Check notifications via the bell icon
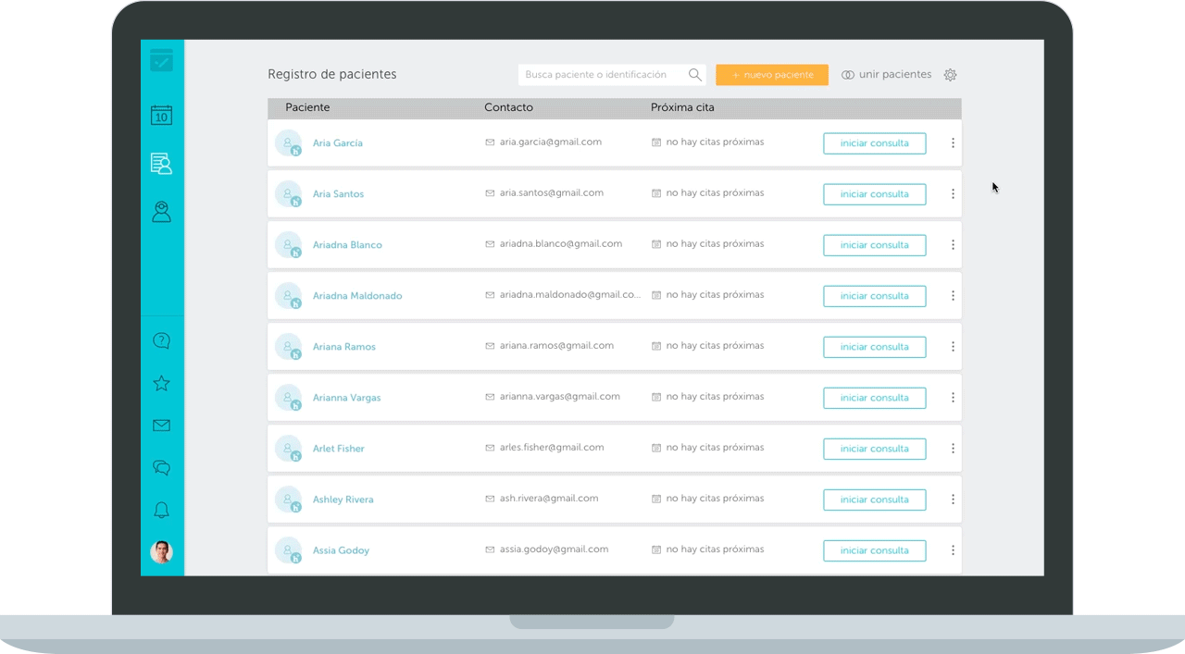Viewport: 1185px width, 654px height. click(161, 510)
